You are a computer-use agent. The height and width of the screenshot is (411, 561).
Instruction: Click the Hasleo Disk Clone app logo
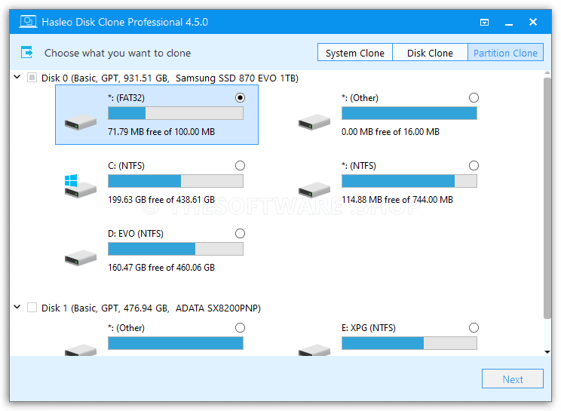tap(28, 22)
